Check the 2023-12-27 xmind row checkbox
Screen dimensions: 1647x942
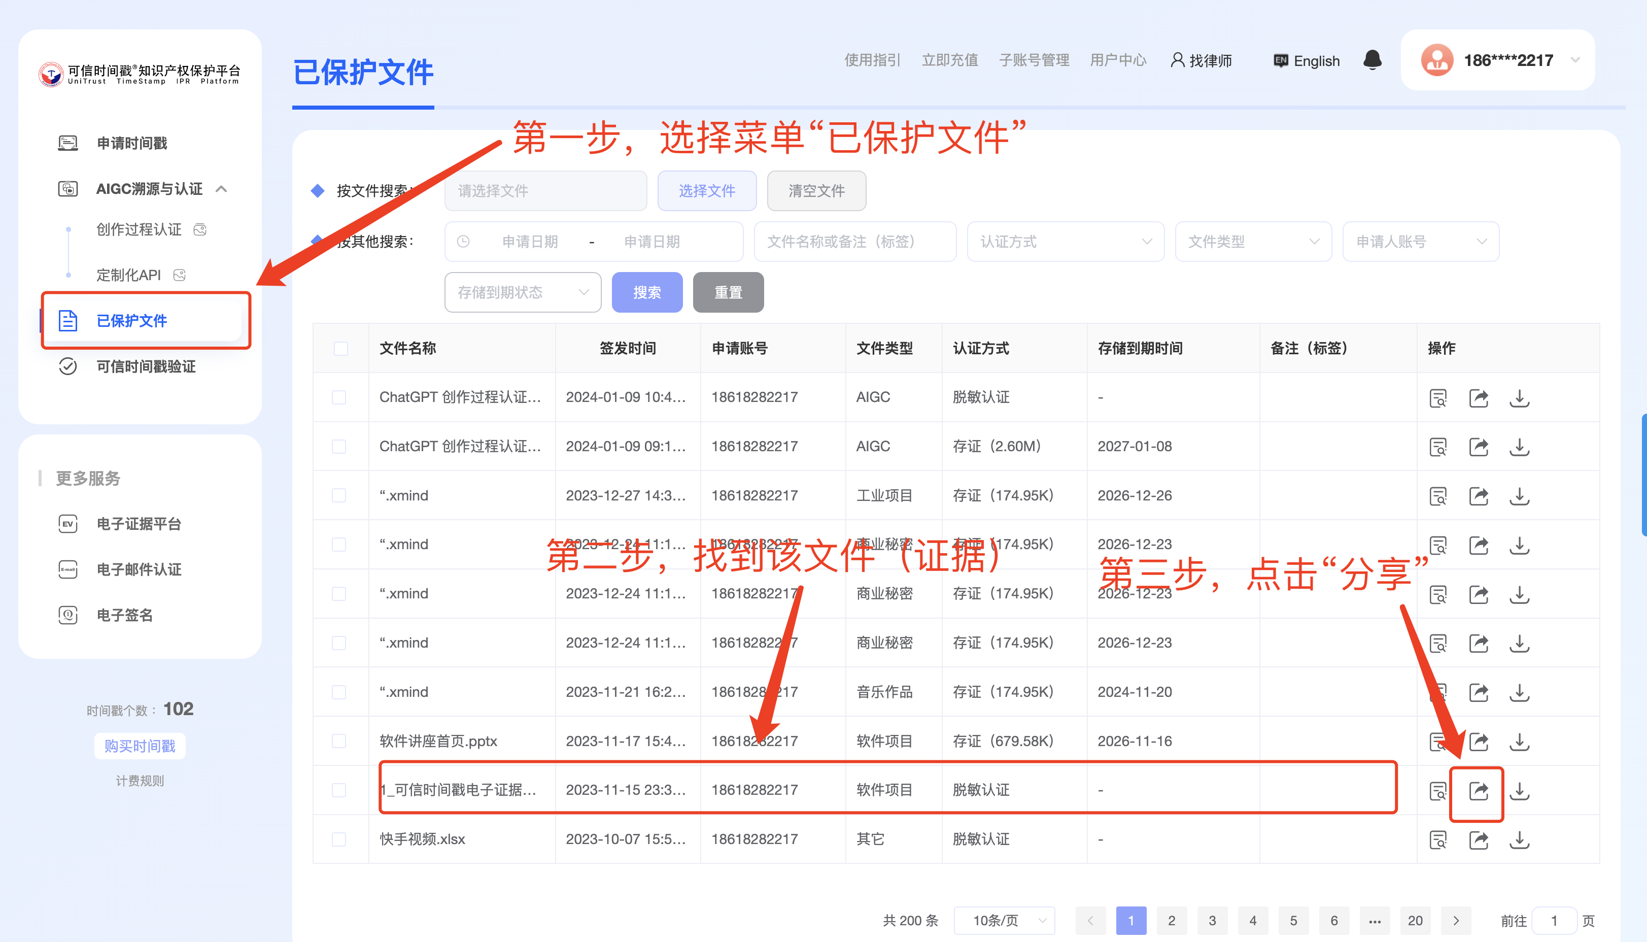pyautogui.click(x=339, y=495)
